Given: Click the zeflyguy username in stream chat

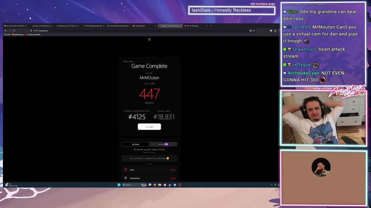Looking at the screenshot, I should pyautogui.click(x=301, y=65).
